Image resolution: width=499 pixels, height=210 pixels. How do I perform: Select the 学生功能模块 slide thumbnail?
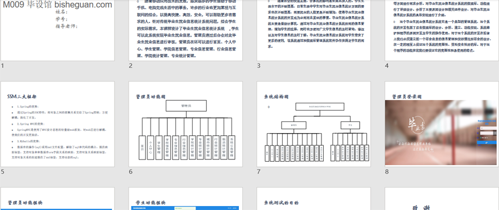(x=185, y=199)
